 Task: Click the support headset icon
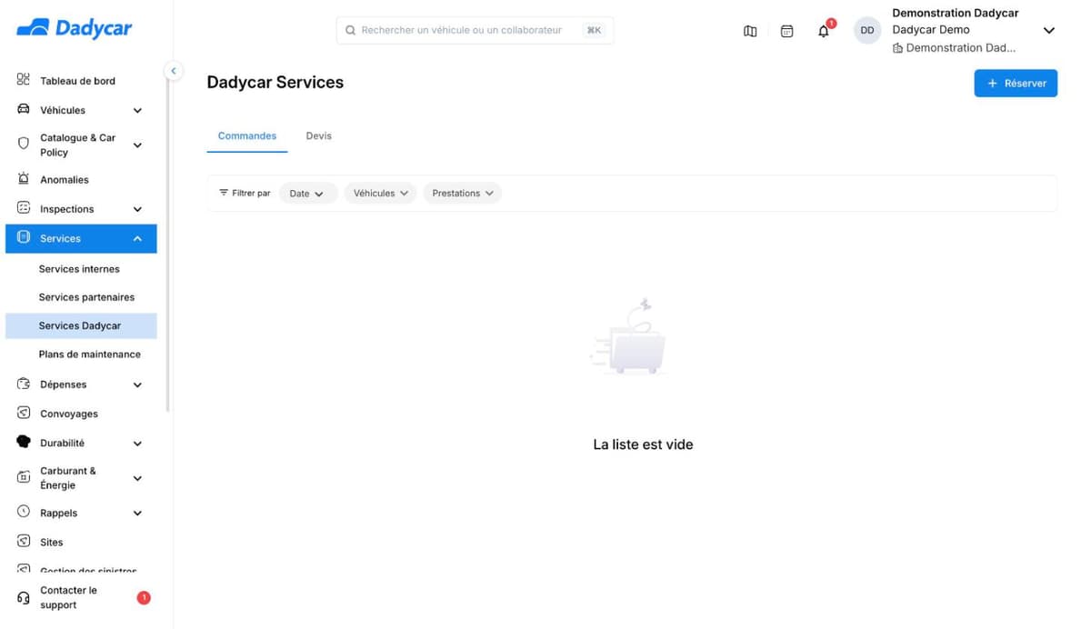click(24, 598)
